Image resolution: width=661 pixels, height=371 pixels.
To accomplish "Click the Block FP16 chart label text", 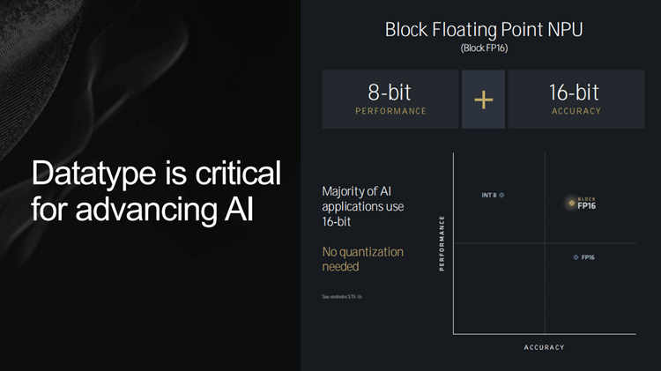I will coord(587,204).
